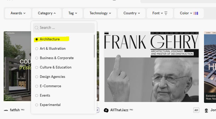Open the Awards filter dropdown
This screenshot has width=216, height=119.
[18, 13]
